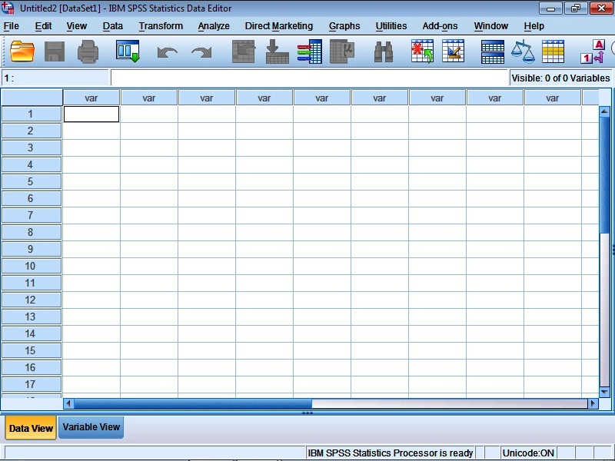Click 'IBM SPSS Statistics Processor is ready' status

[x=391, y=453]
